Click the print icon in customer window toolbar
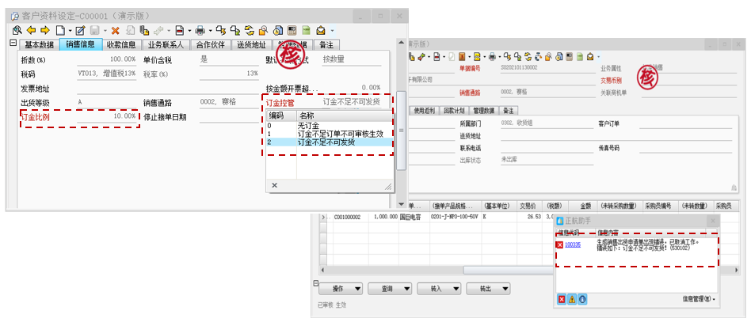Screen dimensions: 751x322 200,31
